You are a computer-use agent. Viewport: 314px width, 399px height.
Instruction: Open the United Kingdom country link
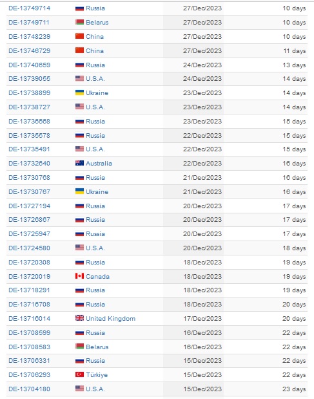click(x=111, y=319)
